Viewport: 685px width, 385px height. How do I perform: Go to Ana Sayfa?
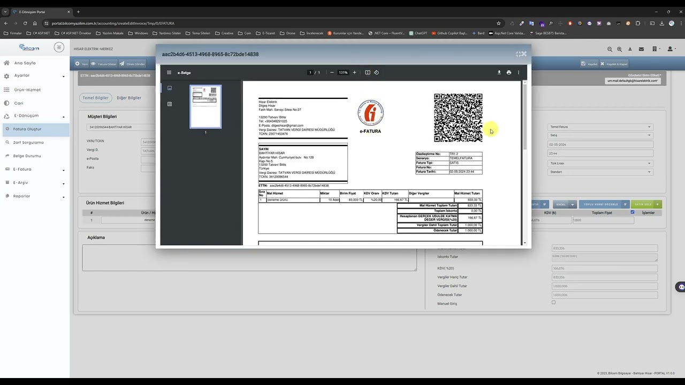[25, 63]
